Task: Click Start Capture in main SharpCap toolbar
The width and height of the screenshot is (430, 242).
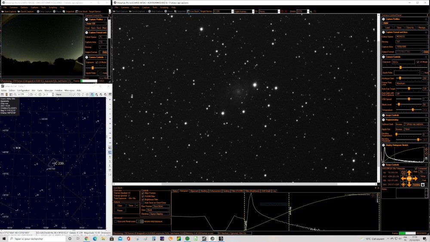Action: 120,11
